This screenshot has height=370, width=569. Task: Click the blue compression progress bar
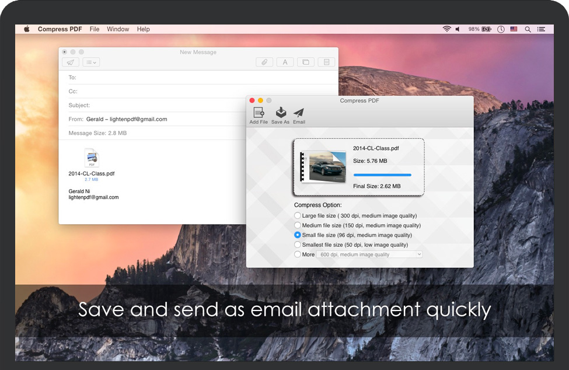[x=382, y=174]
